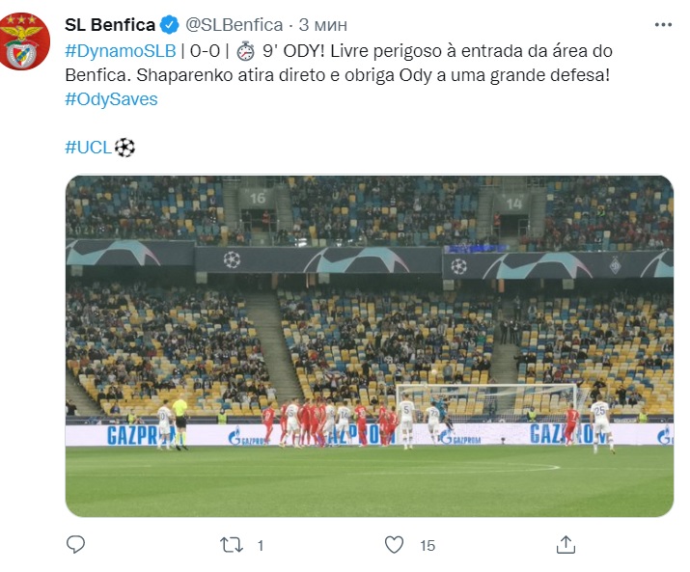Click the blue verified badge
The width and height of the screenshot is (690, 572).
168,24
